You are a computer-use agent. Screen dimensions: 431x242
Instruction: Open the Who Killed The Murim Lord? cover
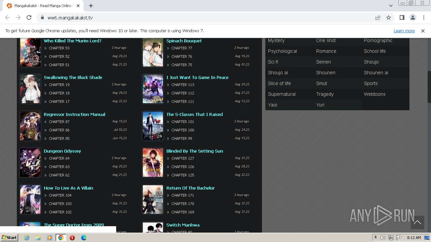30,52
